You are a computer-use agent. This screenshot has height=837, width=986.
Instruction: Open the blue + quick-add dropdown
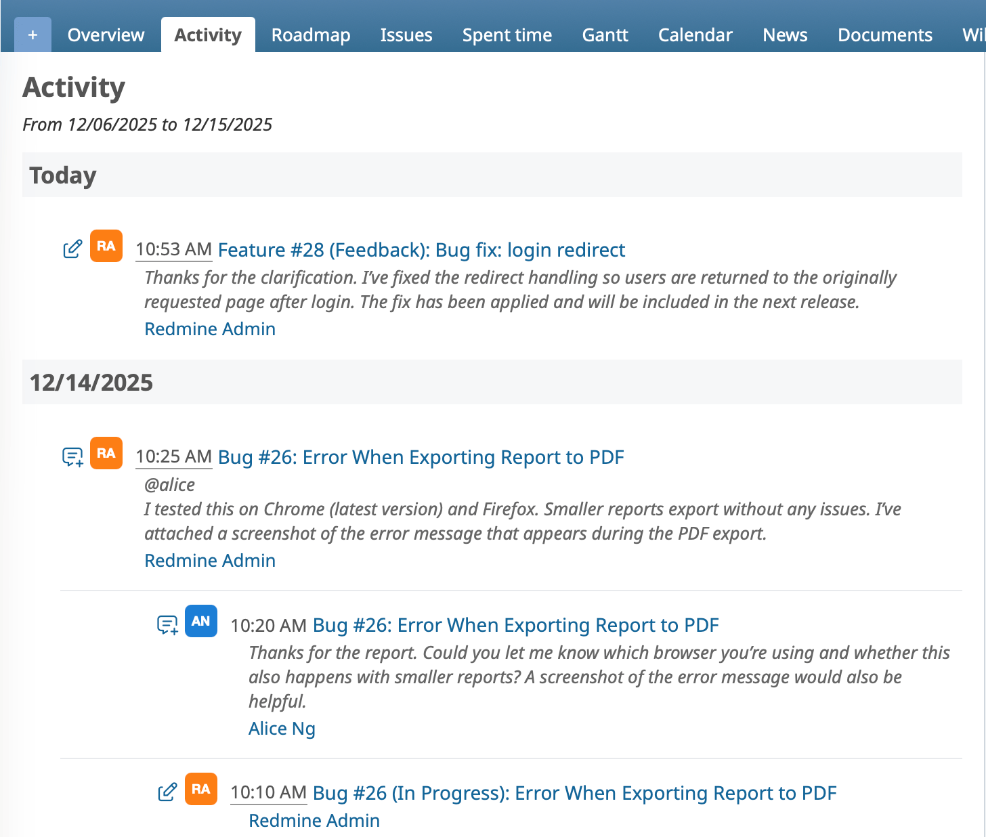[x=32, y=33]
